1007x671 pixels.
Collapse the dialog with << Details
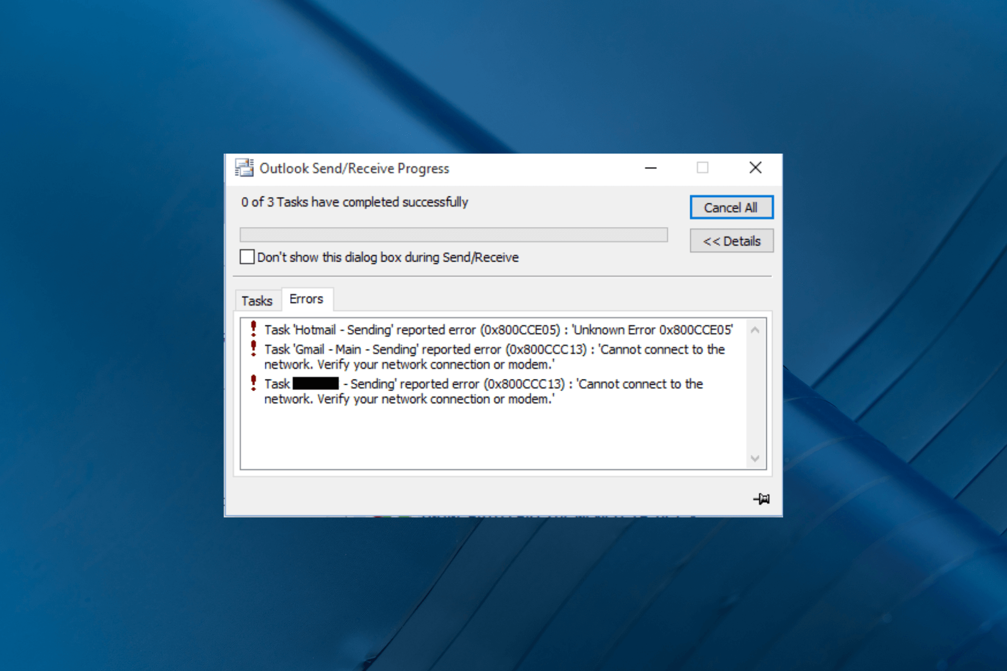coord(731,241)
